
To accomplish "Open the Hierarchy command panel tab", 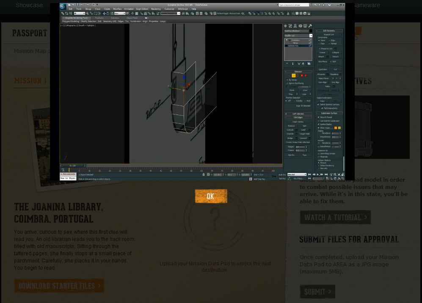I will (x=296, y=26).
